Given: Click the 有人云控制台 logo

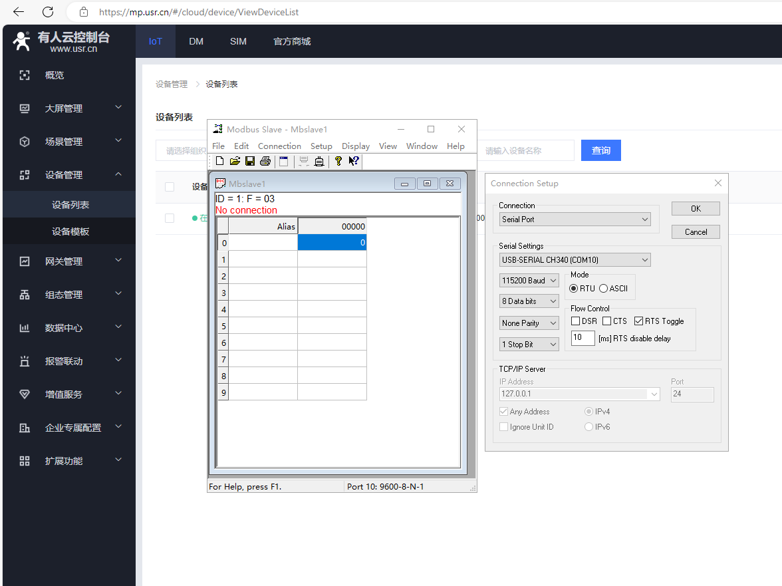Looking at the screenshot, I should click(x=61, y=41).
